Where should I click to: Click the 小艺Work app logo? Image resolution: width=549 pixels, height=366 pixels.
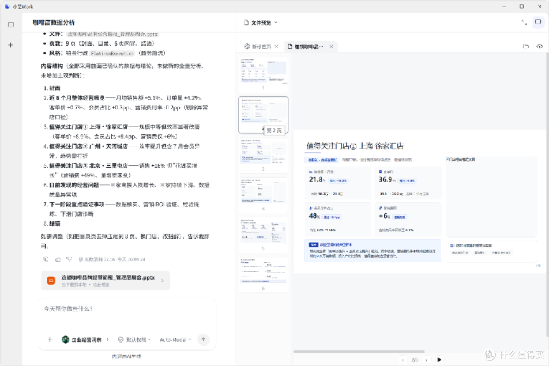pyautogui.click(x=7, y=6)
